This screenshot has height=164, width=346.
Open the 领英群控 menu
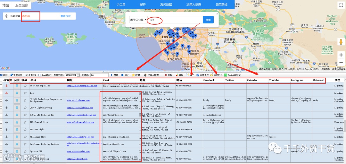(x=222, y=4)
